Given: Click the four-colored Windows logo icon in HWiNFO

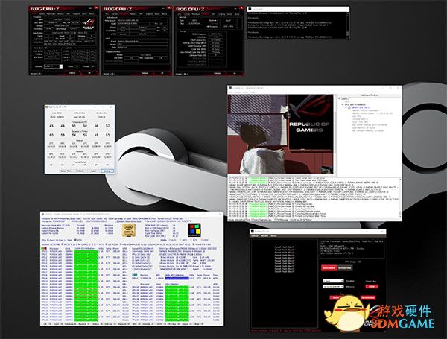Looking at the screenshot, I should click(x=194, y=229).
